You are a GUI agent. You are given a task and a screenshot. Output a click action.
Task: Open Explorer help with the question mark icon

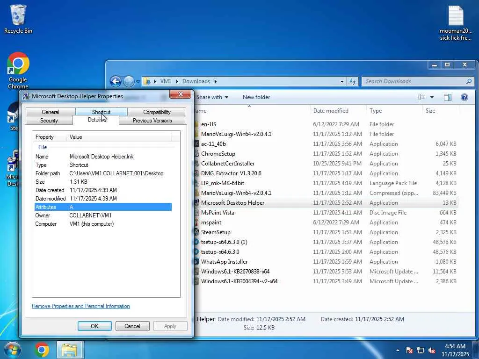pyautogui.click(x=464, y=97)
